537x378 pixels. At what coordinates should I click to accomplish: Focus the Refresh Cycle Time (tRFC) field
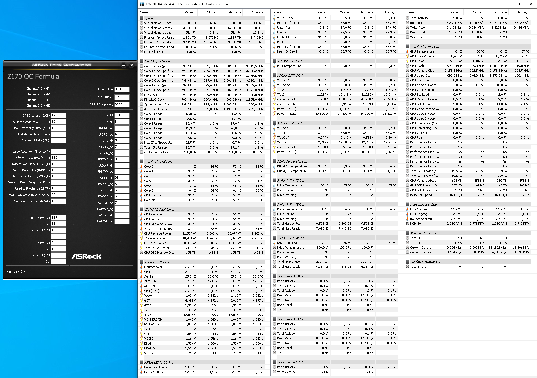coord(59,158)
